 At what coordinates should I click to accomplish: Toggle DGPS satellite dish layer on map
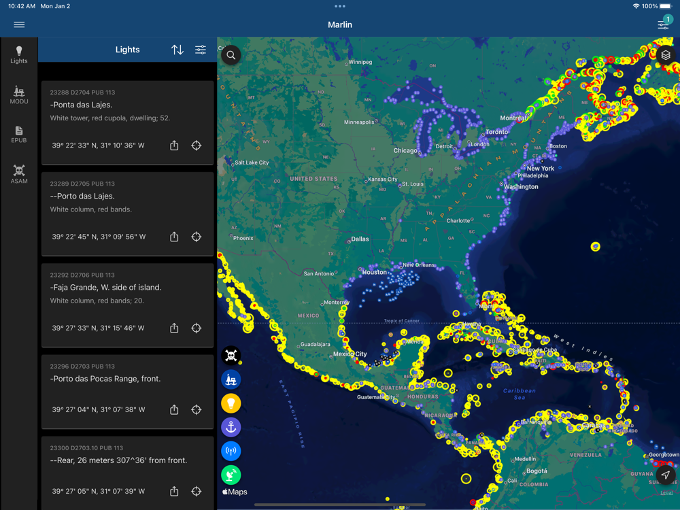click(x=231, y=475)
